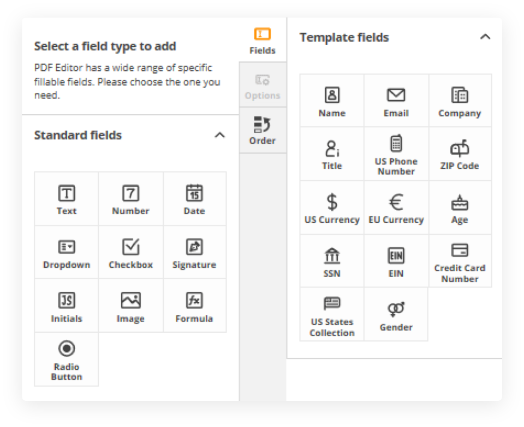Pick the Email template field
Screen dimensions: 524x427
(396, 101)
